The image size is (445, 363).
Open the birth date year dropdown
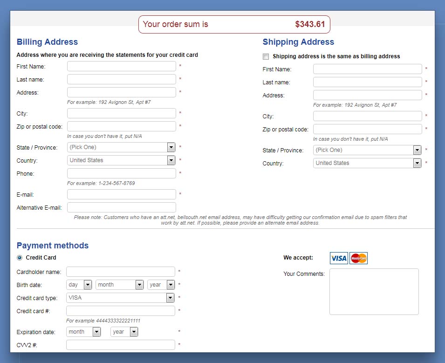click(161, 285)
